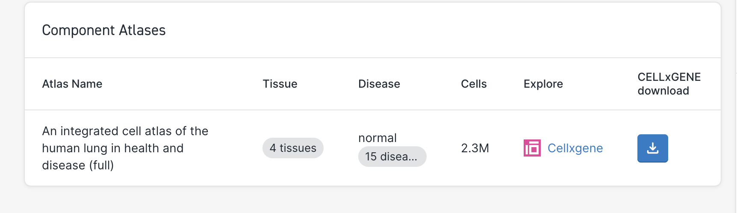Image resolution: width=737 pixels, height=213 pixels.
Task: Expand the '15 disea...' disease chip
Action: [392, 157]
